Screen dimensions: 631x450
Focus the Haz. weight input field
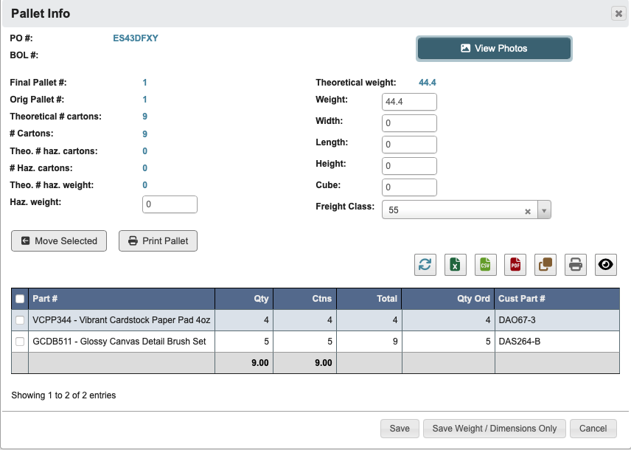coord(170,204)
